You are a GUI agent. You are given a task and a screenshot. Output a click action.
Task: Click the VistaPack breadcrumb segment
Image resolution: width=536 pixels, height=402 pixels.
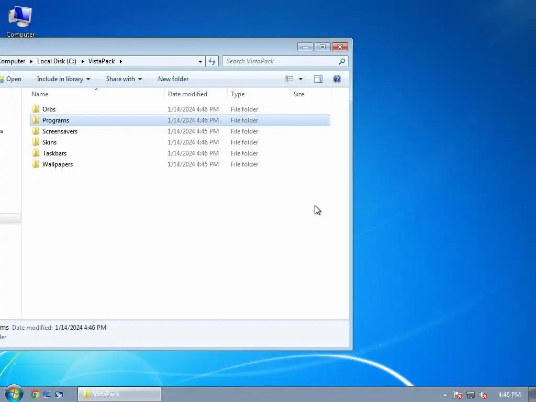click(102, 61)
